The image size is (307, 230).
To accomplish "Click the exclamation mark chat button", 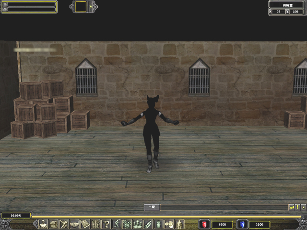I will [297, 207].
